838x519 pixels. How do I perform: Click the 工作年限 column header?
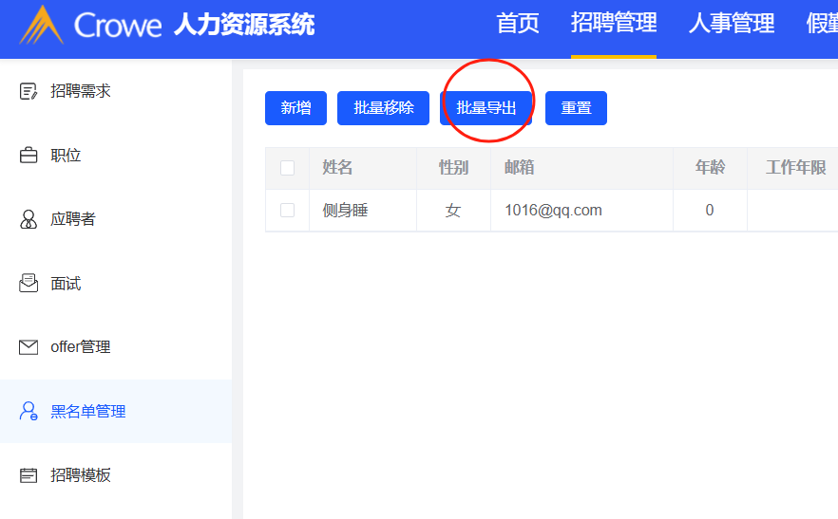796,168
